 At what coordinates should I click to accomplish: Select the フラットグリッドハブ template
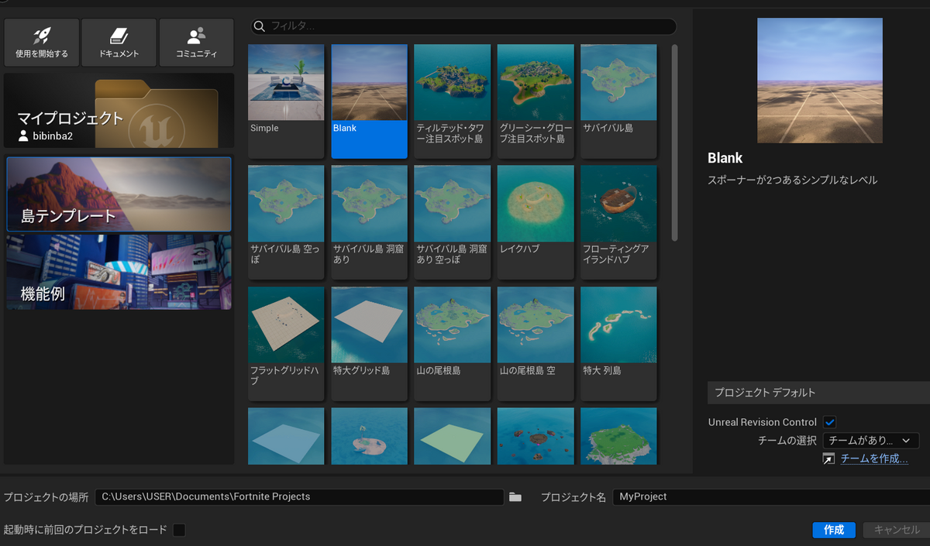pyautogui.click(x=286, y=344)
